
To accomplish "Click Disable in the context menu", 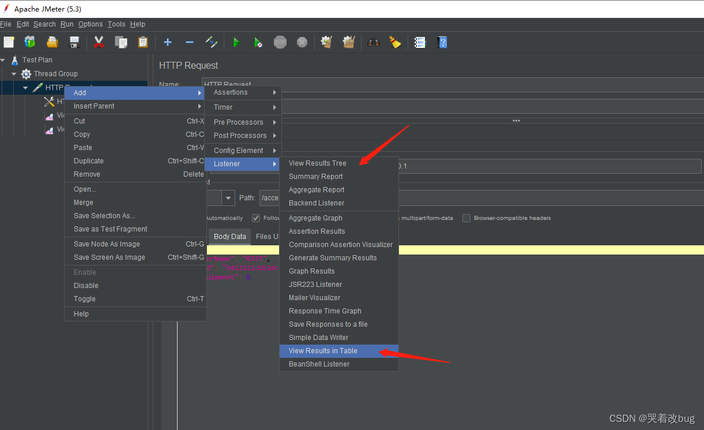I will [135, 286].
